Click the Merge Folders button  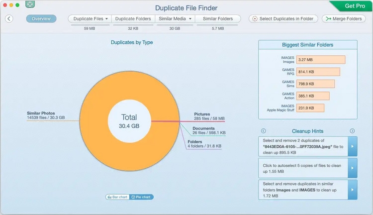pyautogui.click(x=344, y=18)
